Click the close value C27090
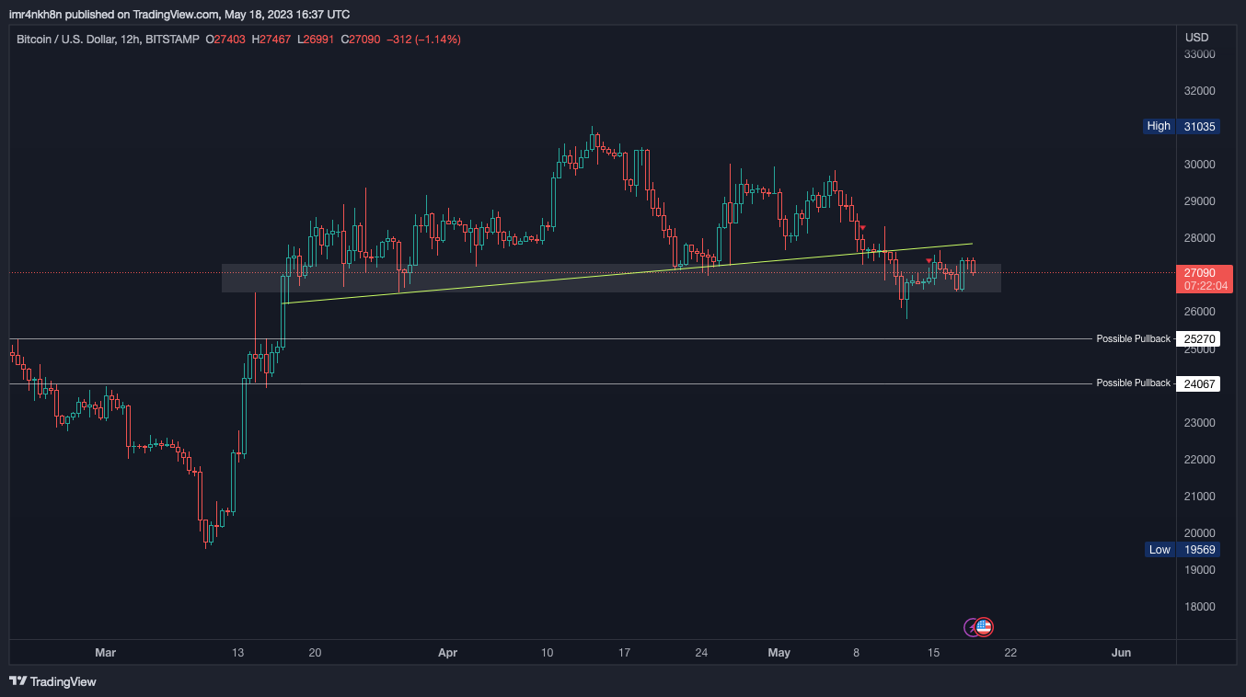Screen dimensions: 1246x697 (360, 40)
